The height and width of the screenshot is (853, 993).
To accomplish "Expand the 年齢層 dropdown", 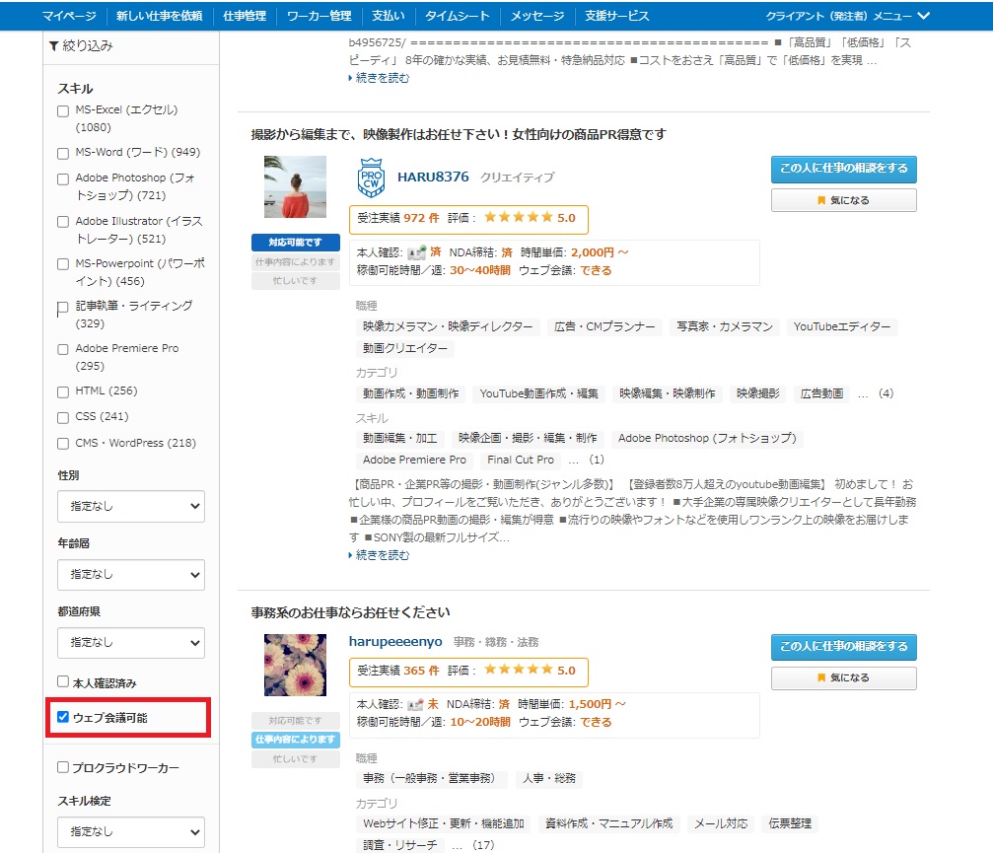I will 131,574.
